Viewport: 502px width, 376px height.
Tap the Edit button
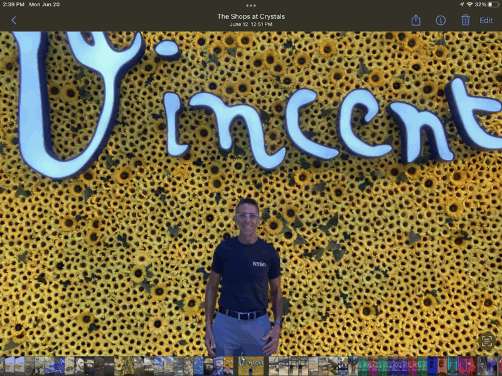point(486,21)
